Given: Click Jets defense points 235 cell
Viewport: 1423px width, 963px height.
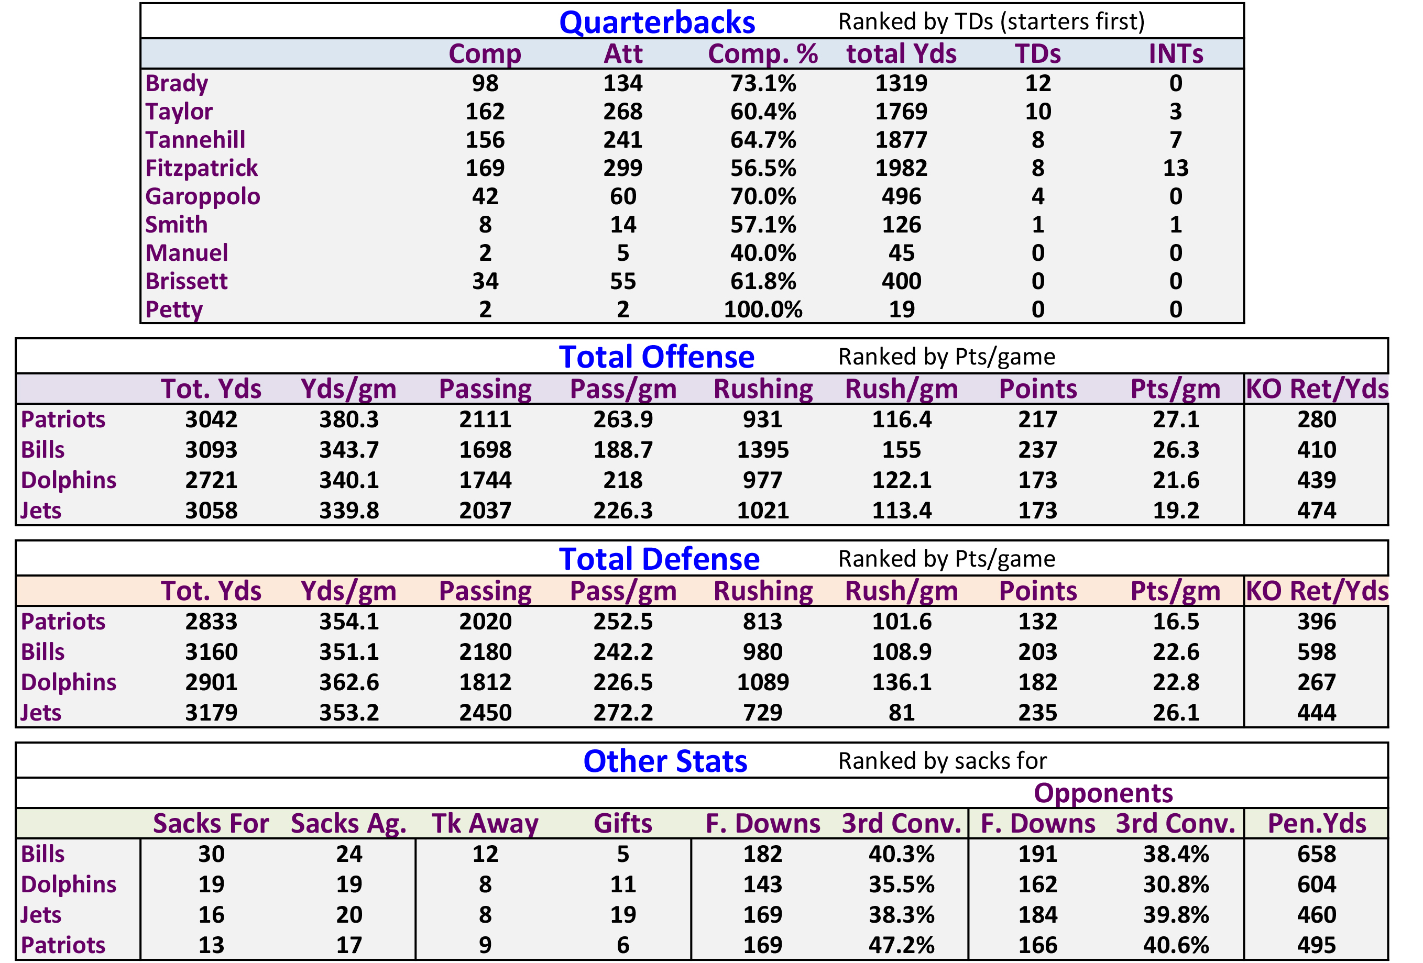Looking at the screenshot, I should (1037, 712).
